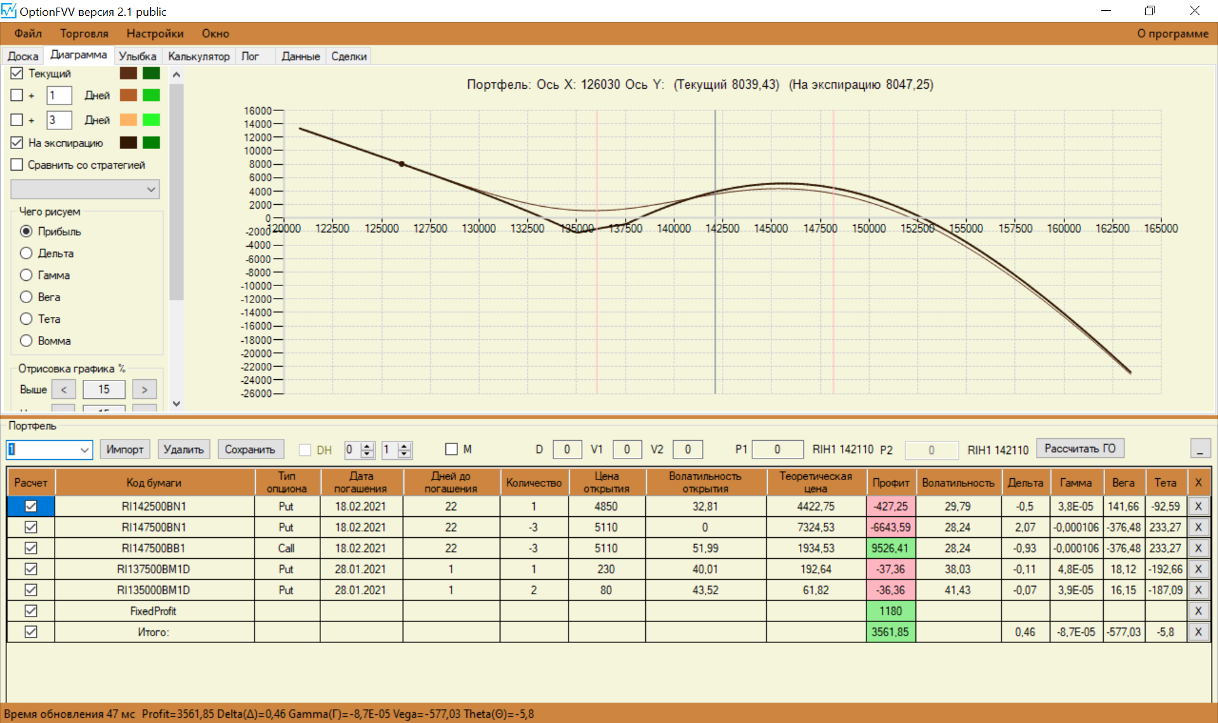Open the portfolio number combo box

click(x=84, y=450)
